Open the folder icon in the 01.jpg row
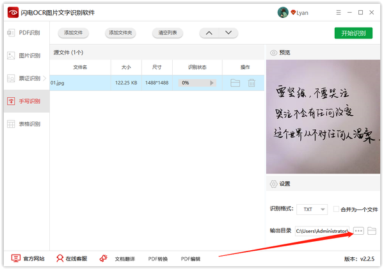The height and width of the screenshot is (270, 384). pyautogui.click(x=235, y=83)
